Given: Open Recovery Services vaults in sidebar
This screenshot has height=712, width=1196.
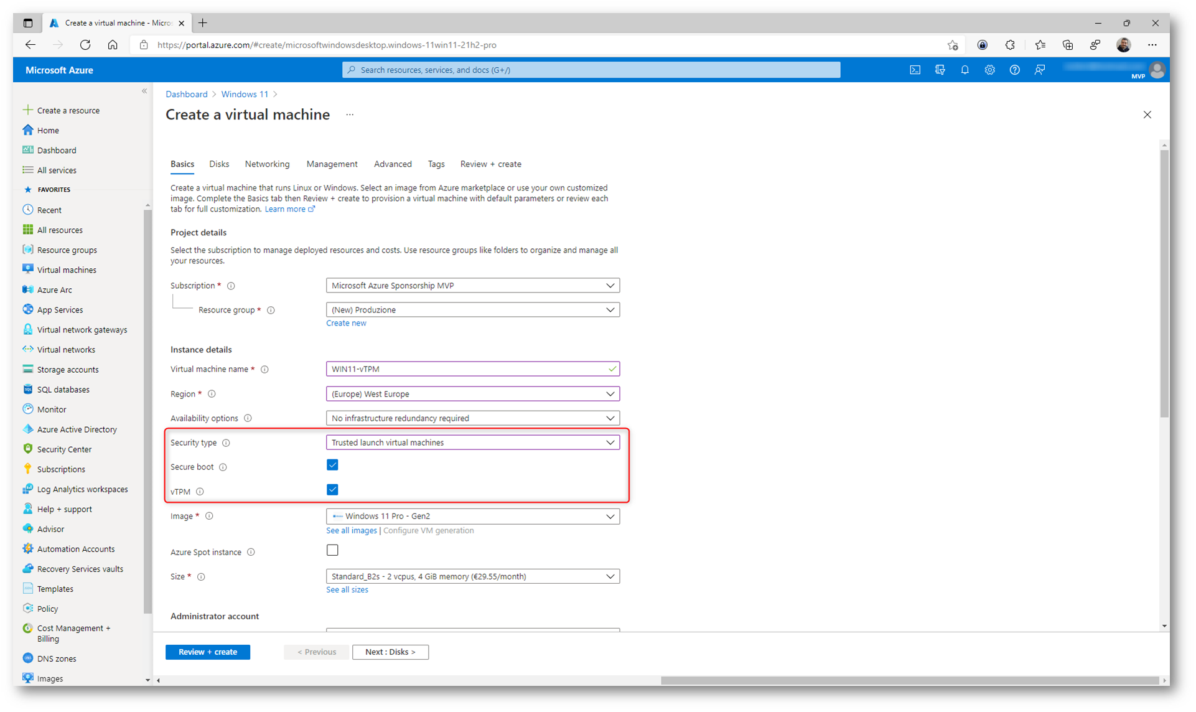Looking at the screenshot, I should [x=80, y=568].
